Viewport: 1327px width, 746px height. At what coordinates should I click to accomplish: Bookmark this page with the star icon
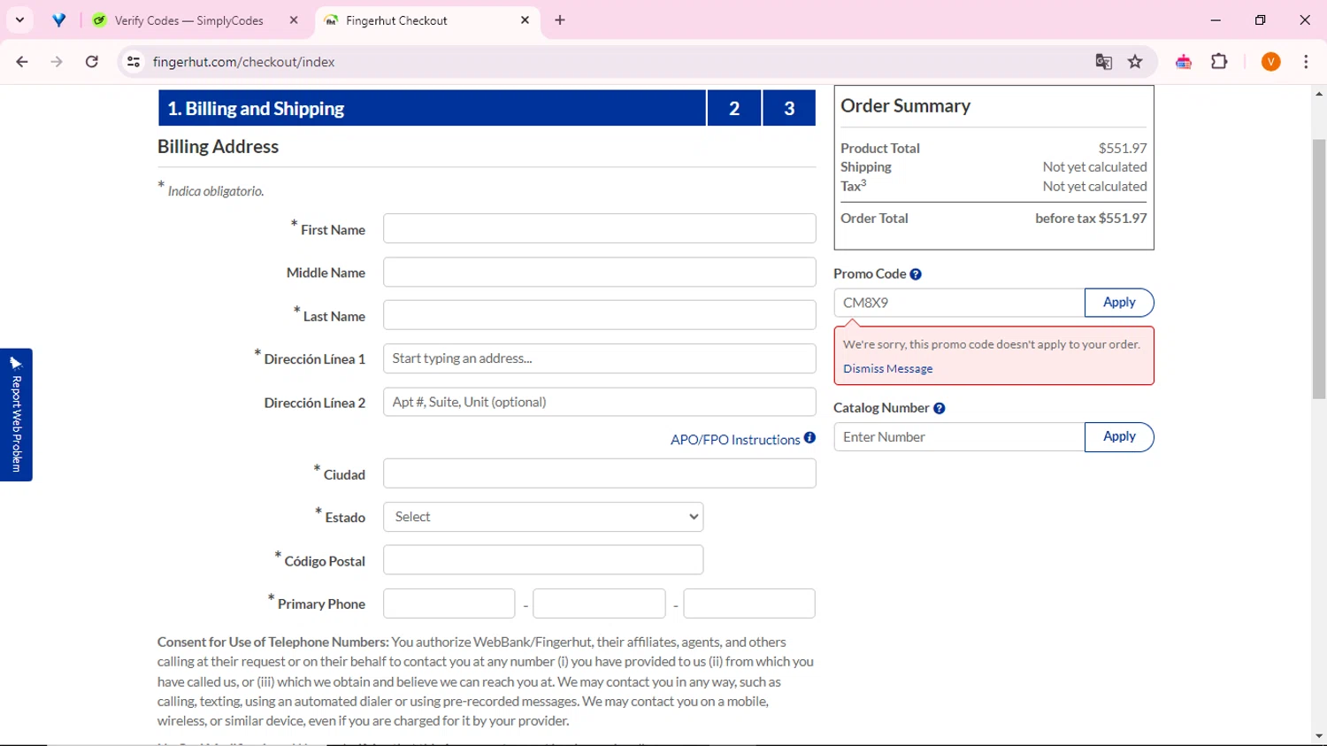(1135, 62)
